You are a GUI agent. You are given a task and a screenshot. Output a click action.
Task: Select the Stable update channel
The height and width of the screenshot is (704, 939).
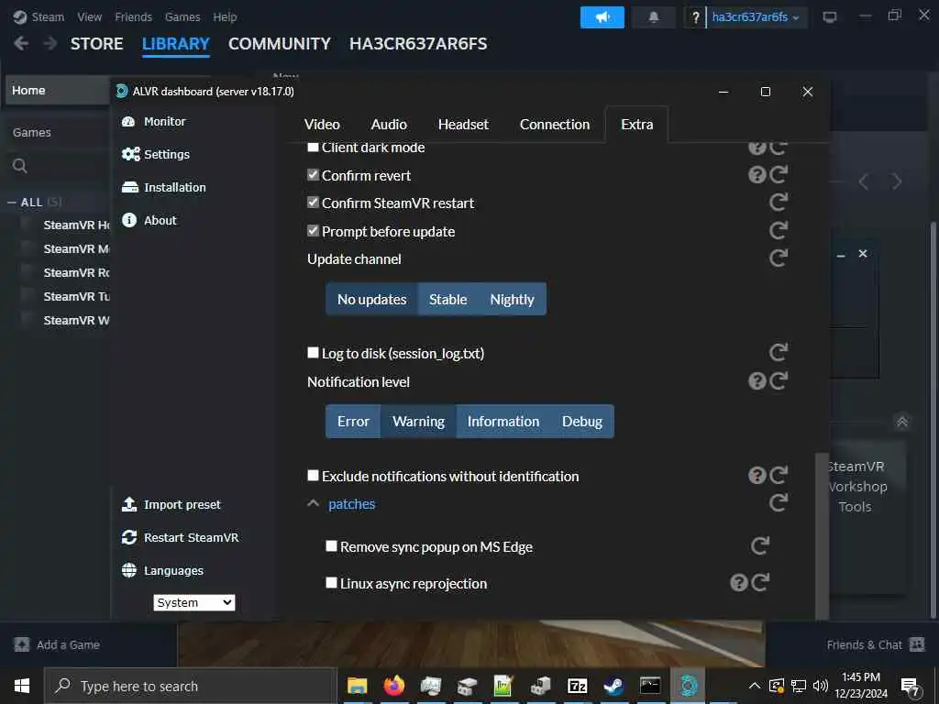click(x=447, y=300)
